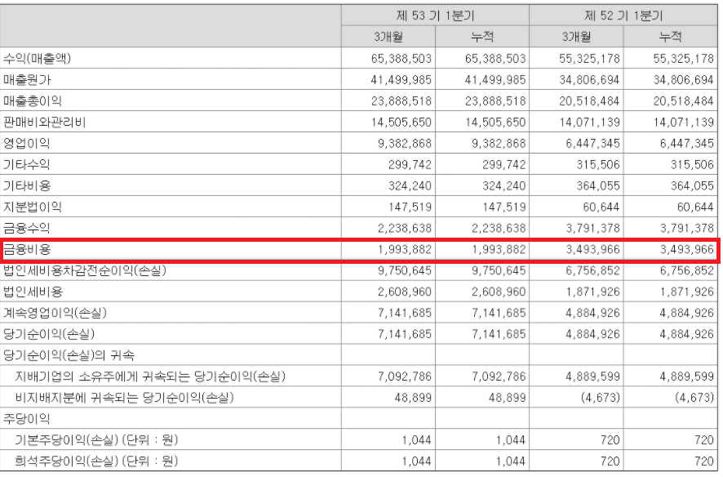Click 14,505,650 in 제 53 기 누적 column

tap(495, 123)
